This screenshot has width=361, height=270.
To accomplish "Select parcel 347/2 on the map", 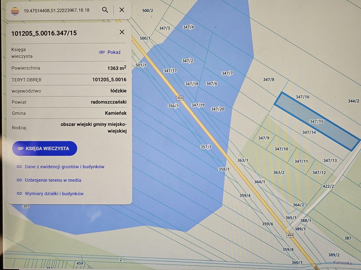I will [x=188, y=61].
